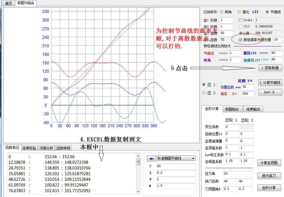284x197 pixels.
Task: Toggle the 数组曲率光顺处理 checkbox
Action: (x=241, y=40)
